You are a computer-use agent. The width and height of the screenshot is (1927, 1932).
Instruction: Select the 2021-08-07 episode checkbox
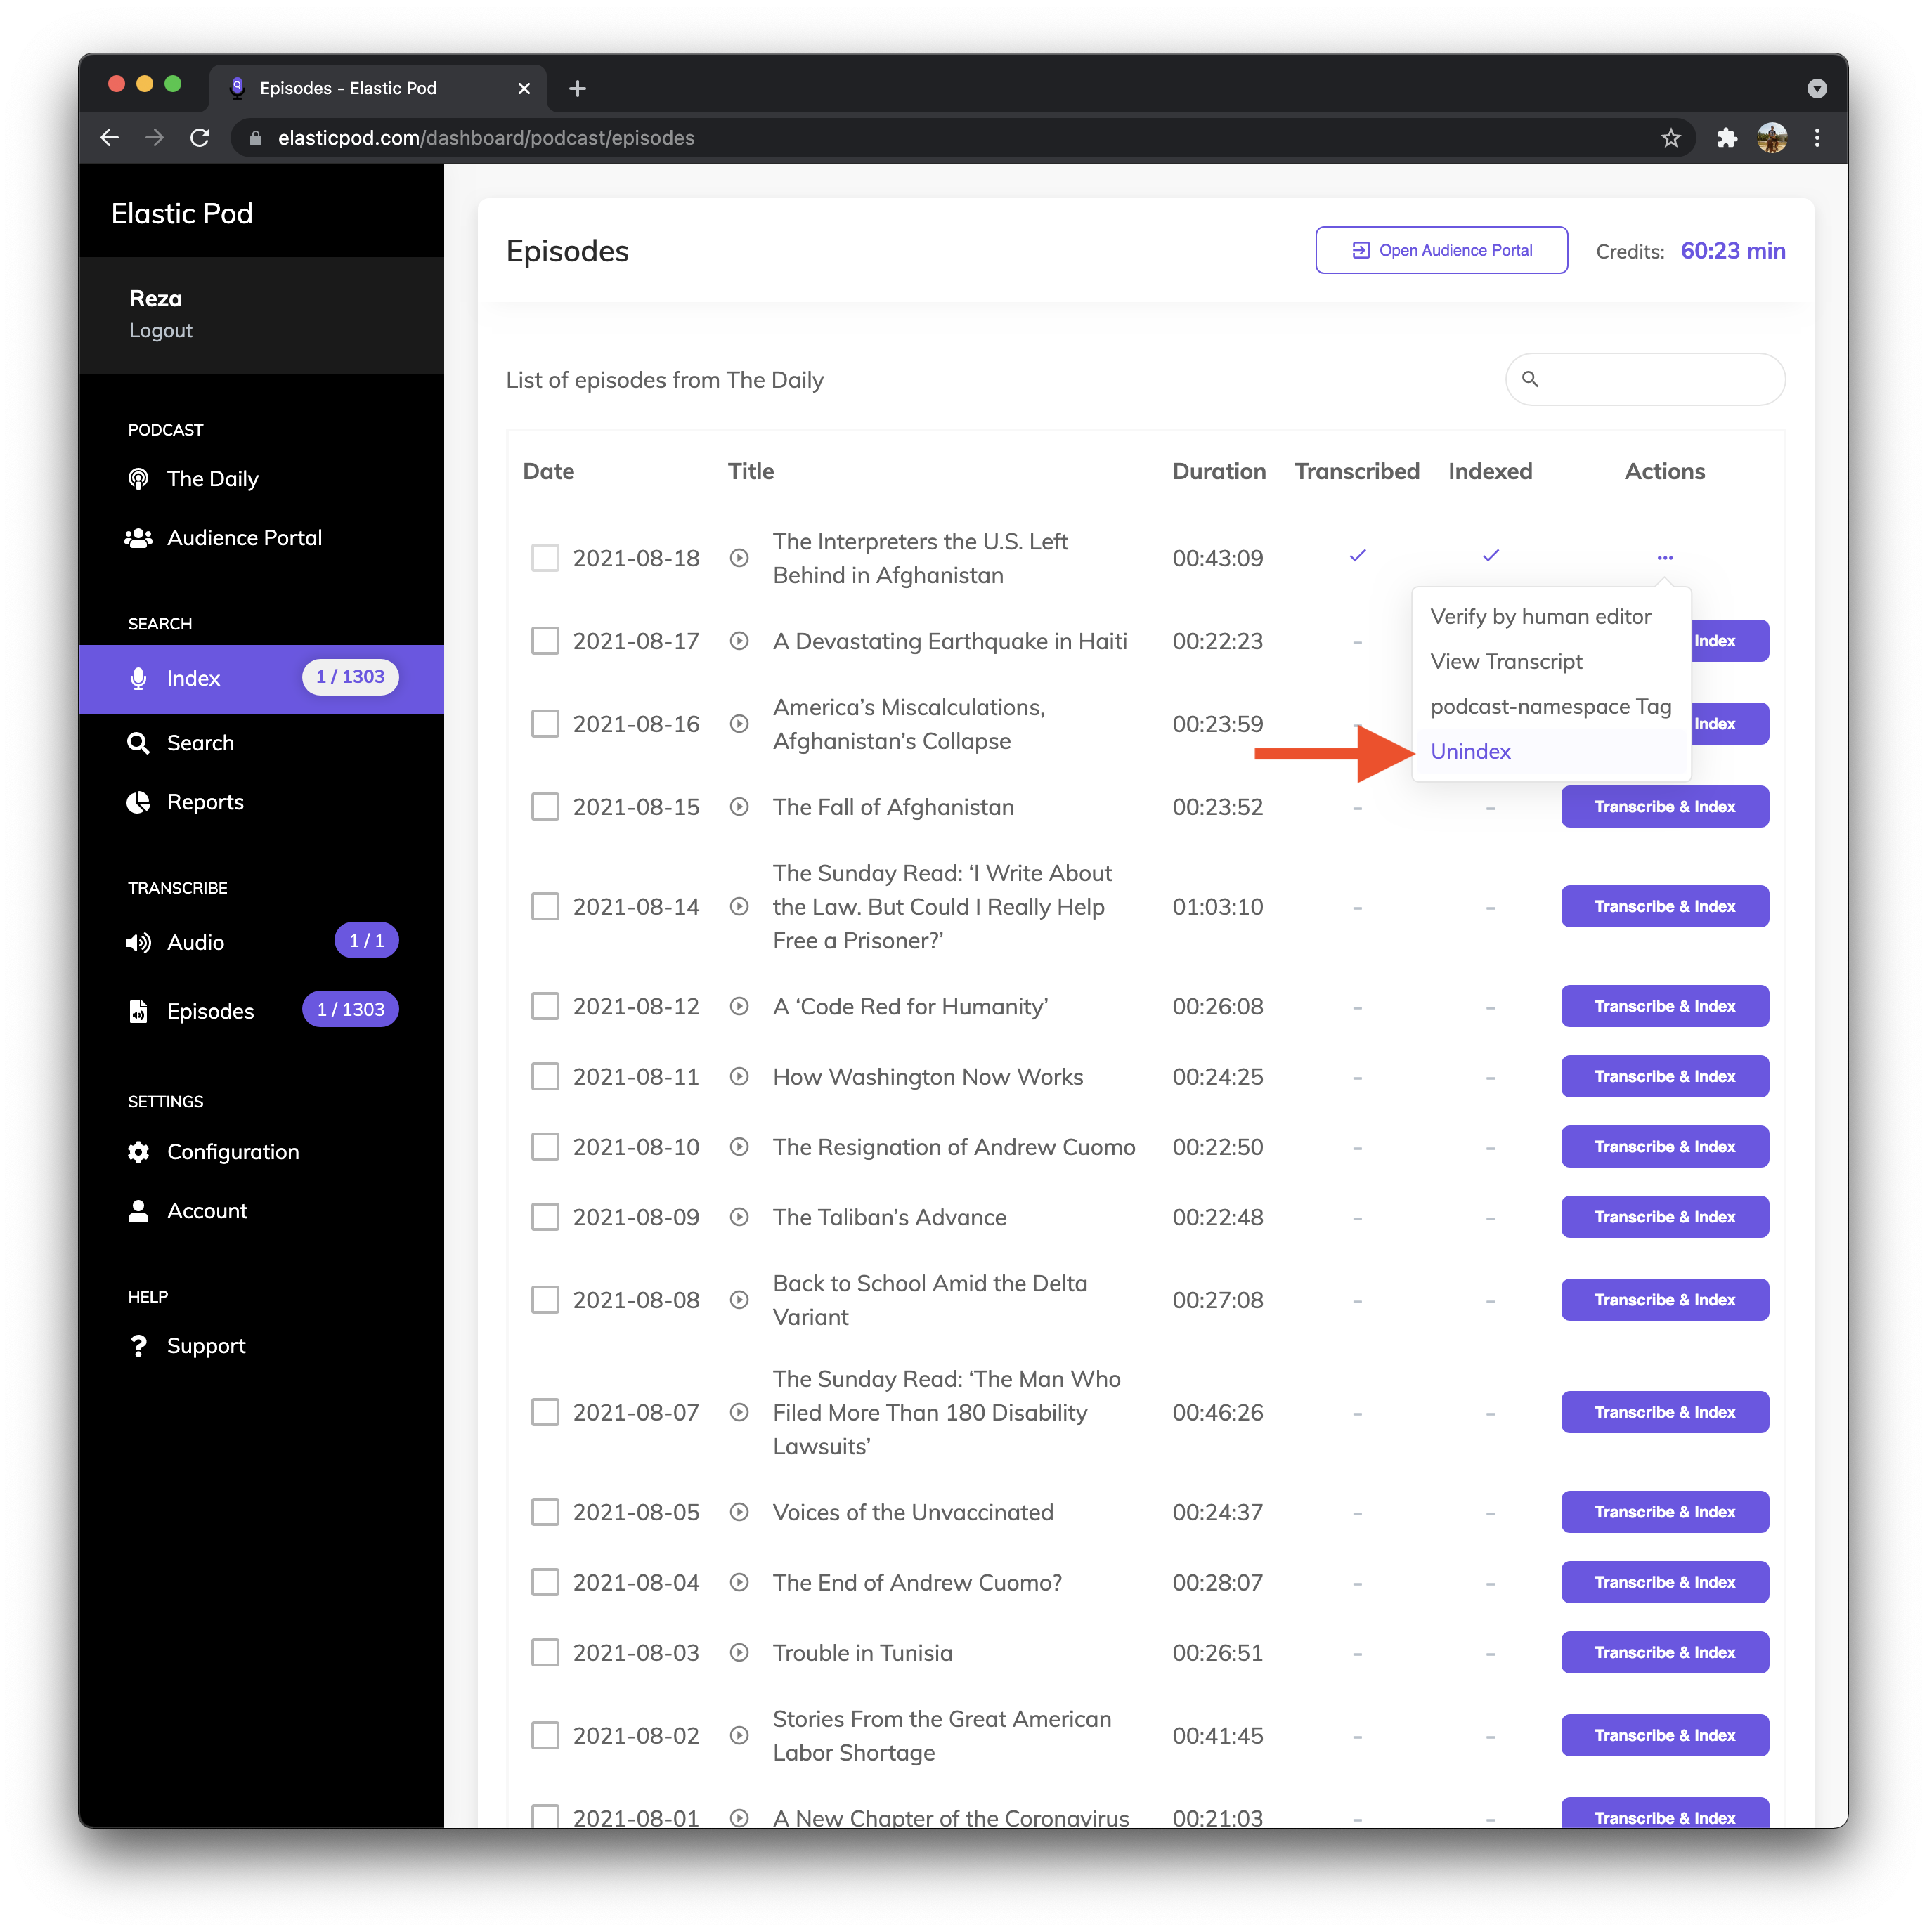pyautogui.click(x=545, y=1413)
